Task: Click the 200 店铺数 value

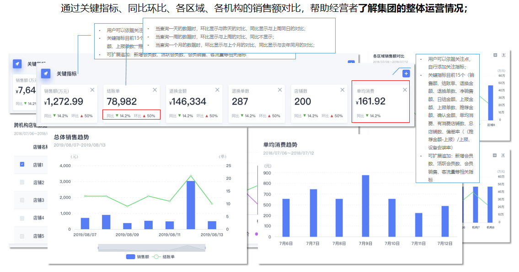Action: pos(303,101)
